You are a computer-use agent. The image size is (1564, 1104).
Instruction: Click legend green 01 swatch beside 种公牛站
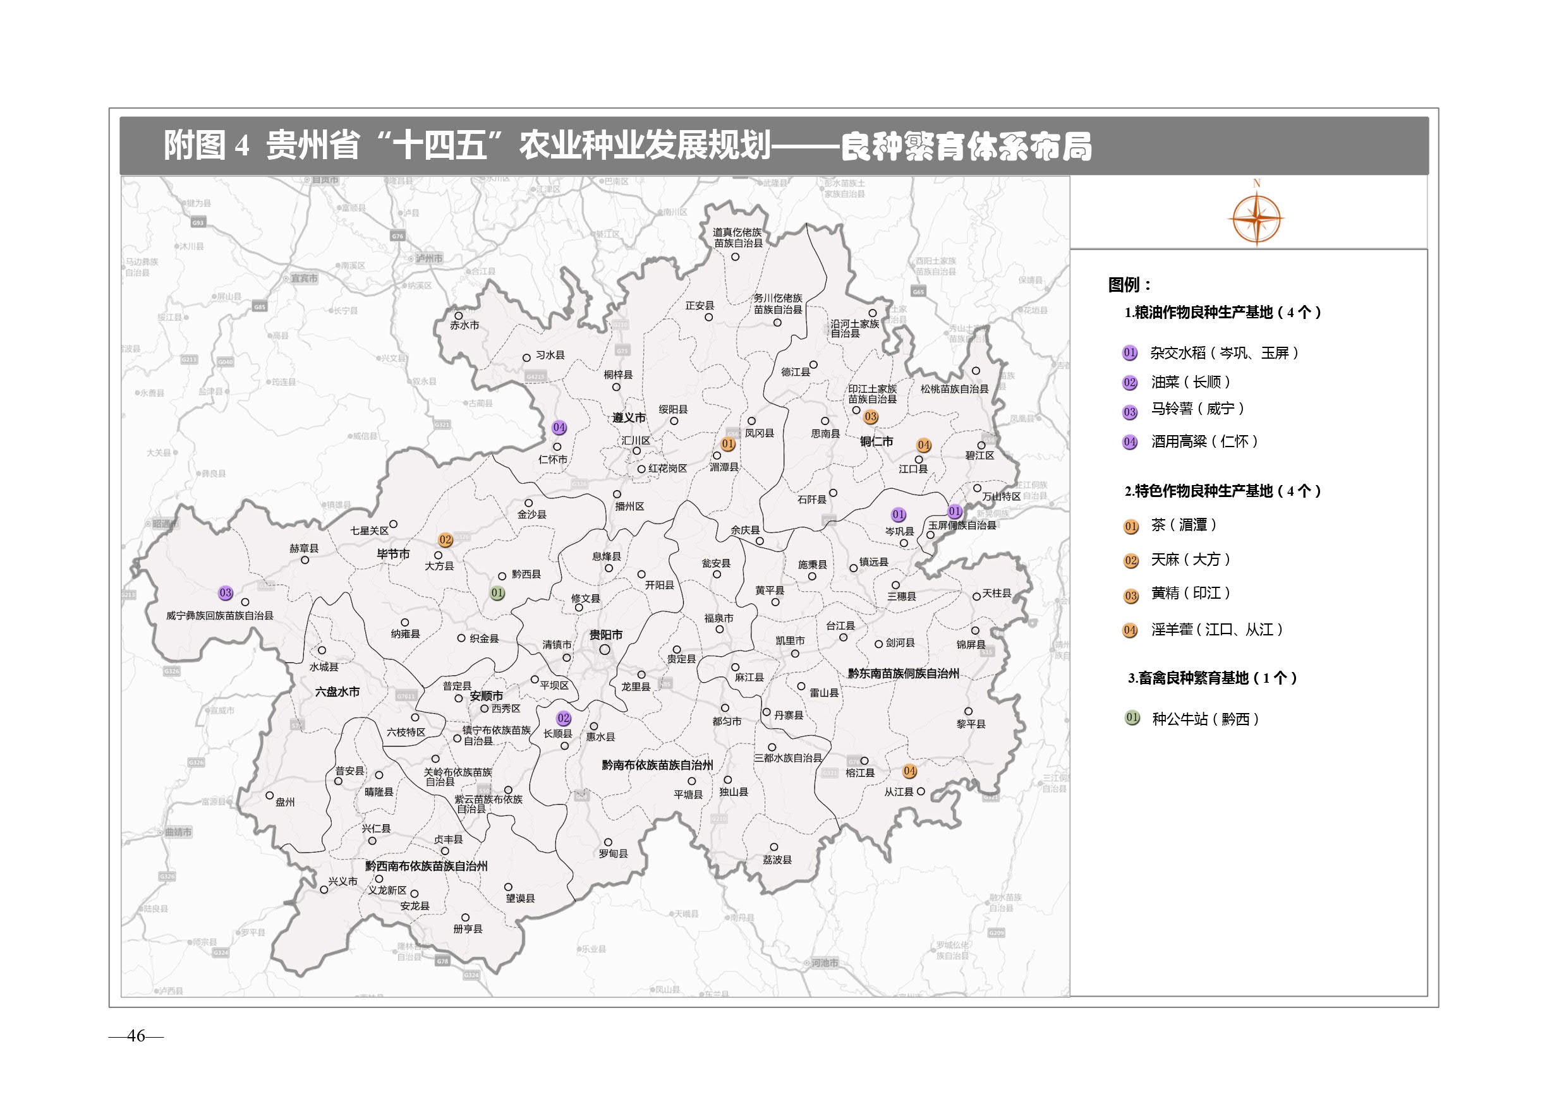(x=1131, y=717)
